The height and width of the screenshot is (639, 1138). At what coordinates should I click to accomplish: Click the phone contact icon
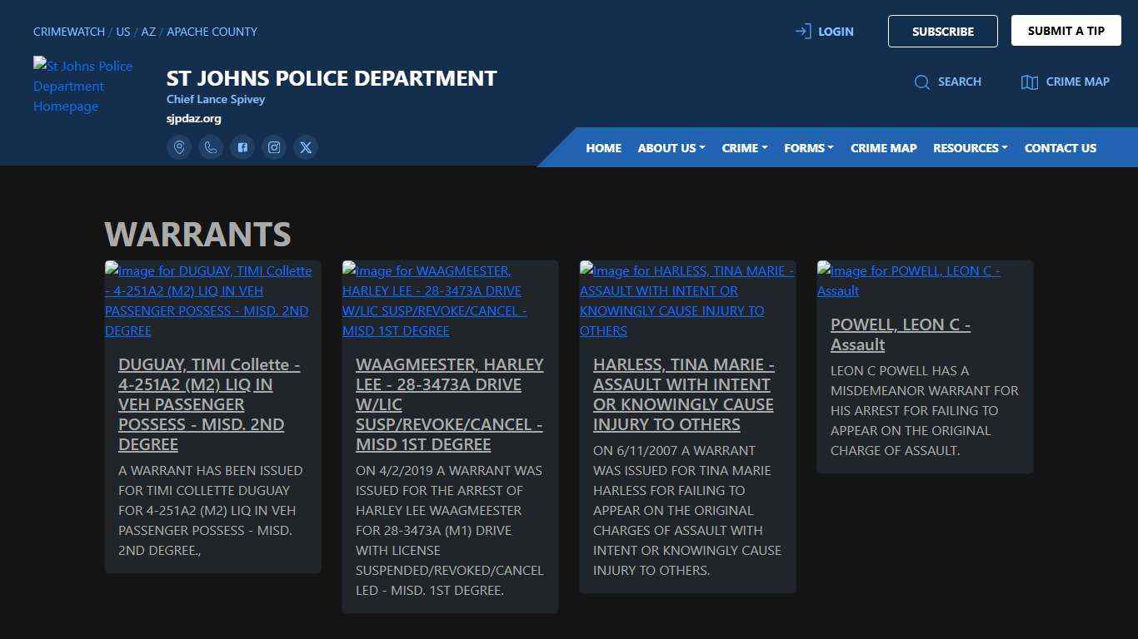[x=211, y=147]
